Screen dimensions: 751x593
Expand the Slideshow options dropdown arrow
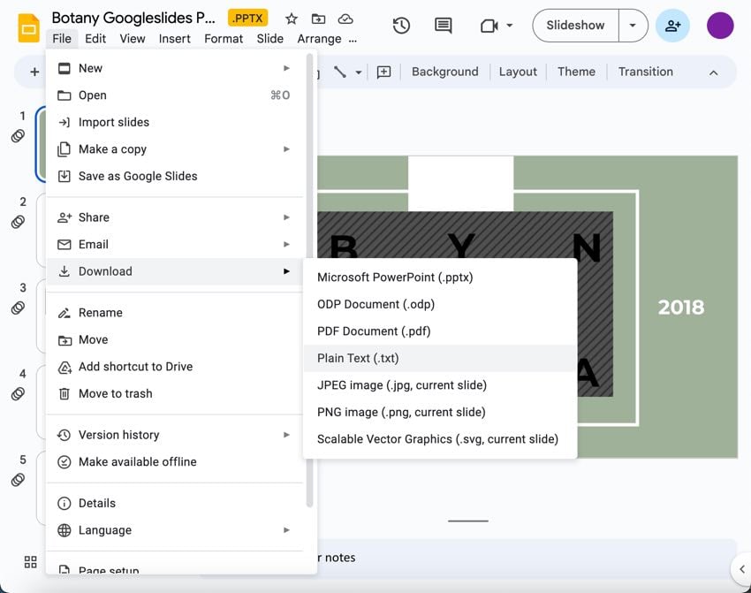pyautogui.click(x=633, y=26)
